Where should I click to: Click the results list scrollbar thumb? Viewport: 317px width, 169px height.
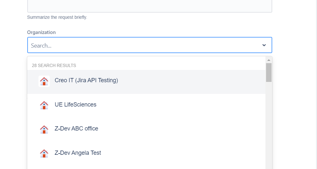click(x=269, y=72)
